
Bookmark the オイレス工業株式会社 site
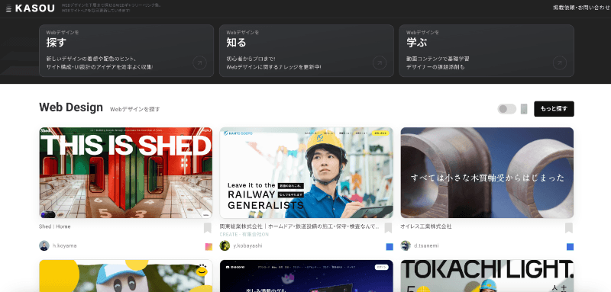[569, 228]
